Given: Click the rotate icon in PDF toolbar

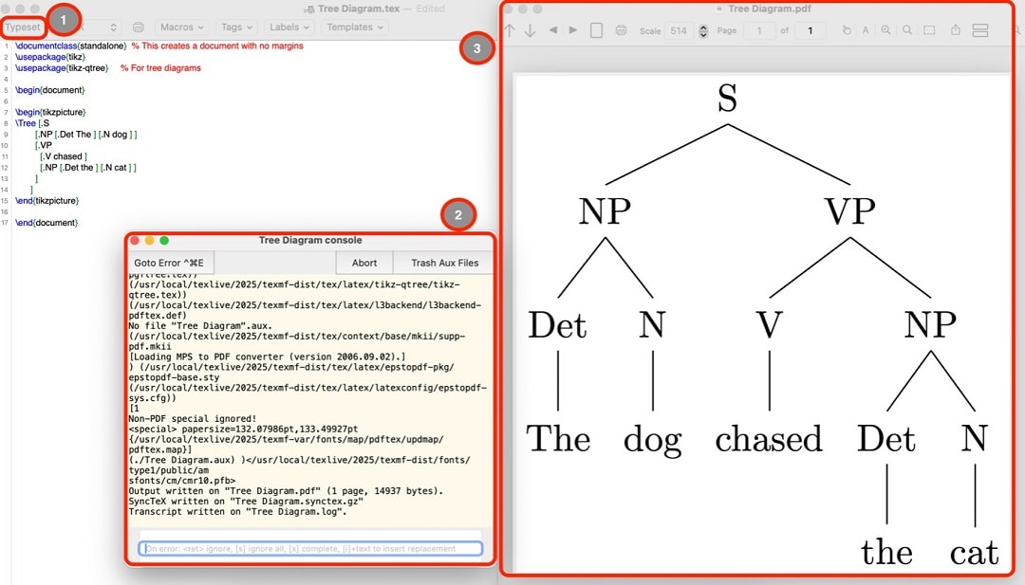Looking at the screenshot, I should [847, 30].
